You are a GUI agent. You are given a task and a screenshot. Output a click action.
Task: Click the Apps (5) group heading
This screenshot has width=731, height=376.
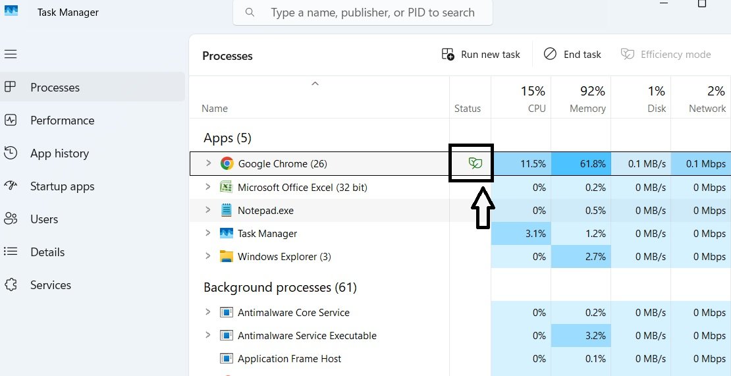[227, 138]
